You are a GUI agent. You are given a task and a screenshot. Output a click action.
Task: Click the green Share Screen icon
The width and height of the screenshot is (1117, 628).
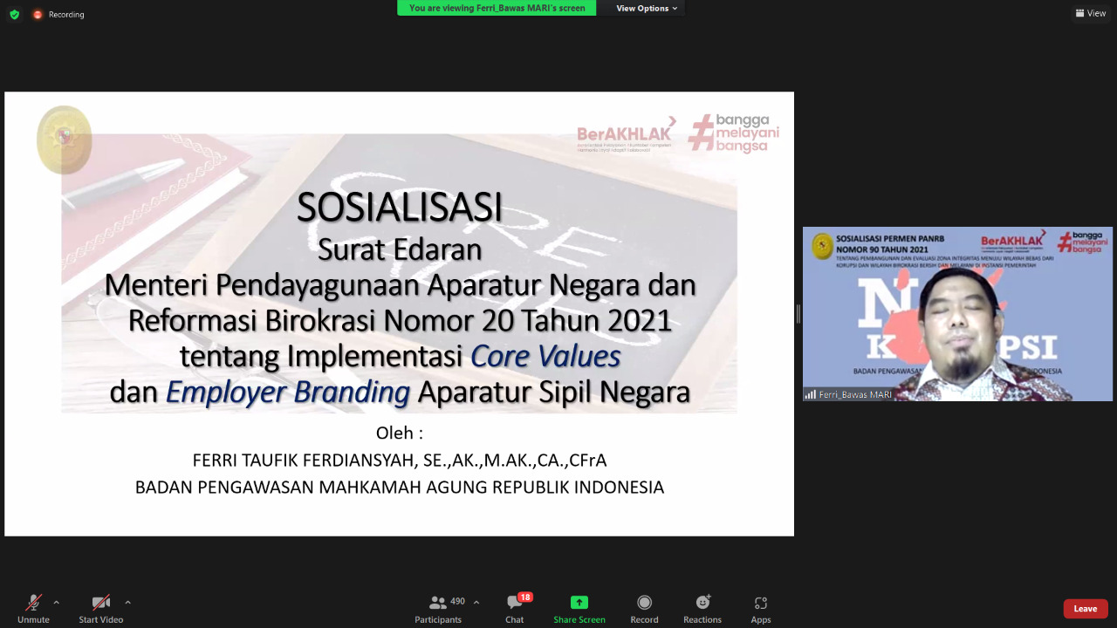(x=579, y=603)
